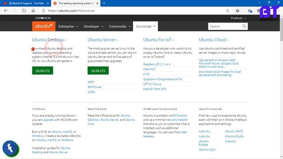Go back with the browser back arrow
The height and width of the screenshot is (159, 283).
coord(6,11)
